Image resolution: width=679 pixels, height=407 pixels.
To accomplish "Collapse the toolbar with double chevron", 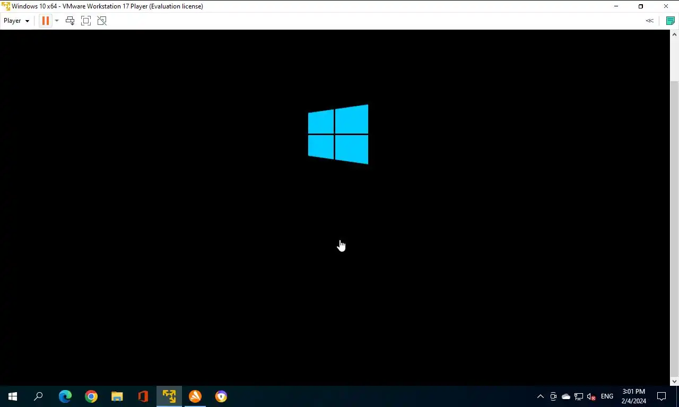I will (649, 21).
